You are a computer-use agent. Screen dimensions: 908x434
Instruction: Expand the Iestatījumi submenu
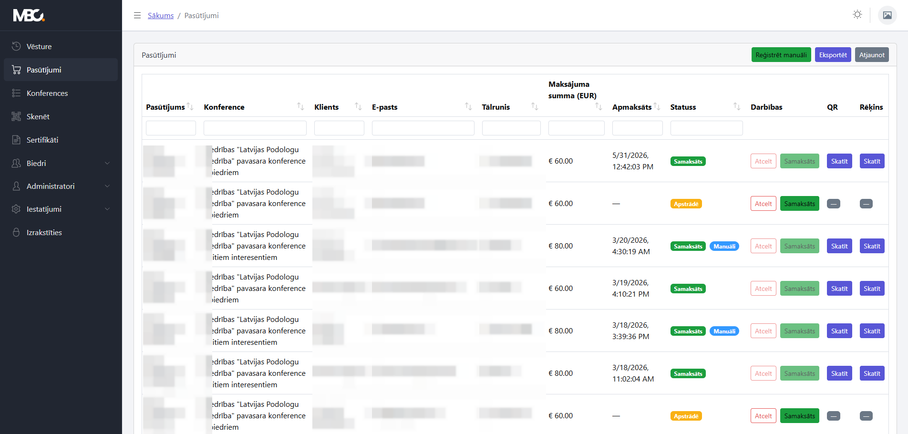[61, 209]
